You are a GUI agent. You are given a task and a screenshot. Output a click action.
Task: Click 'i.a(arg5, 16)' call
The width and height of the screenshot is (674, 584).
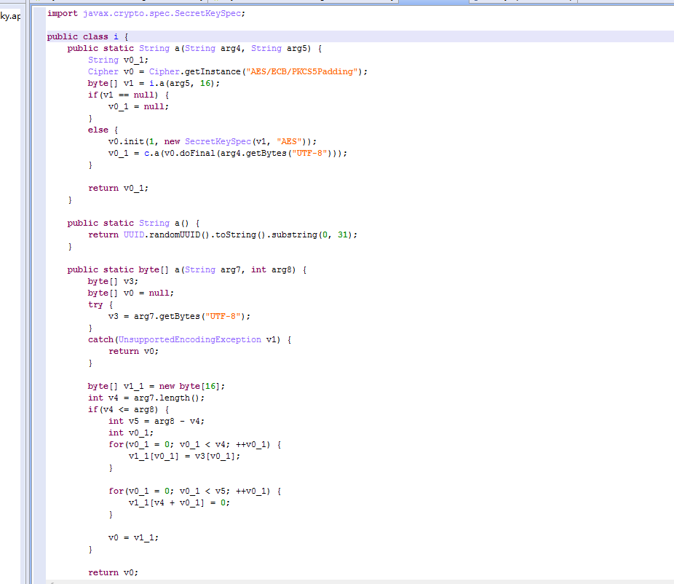(182, 83)
